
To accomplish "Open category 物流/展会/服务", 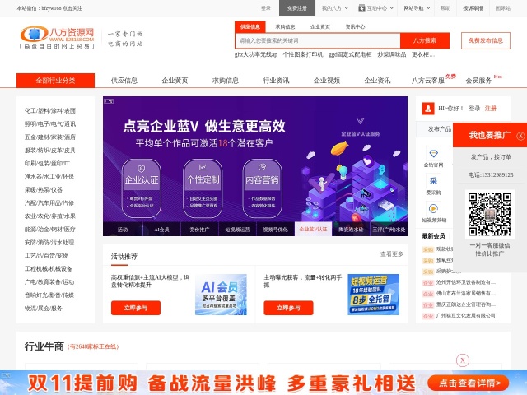I will coord(44,309).
